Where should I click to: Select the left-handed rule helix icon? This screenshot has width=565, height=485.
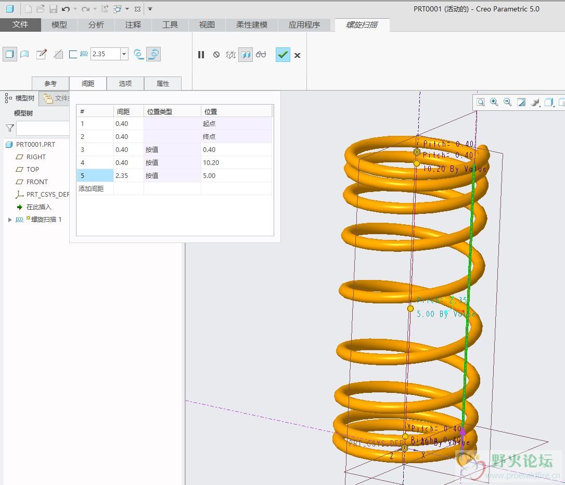pos(139,55)
